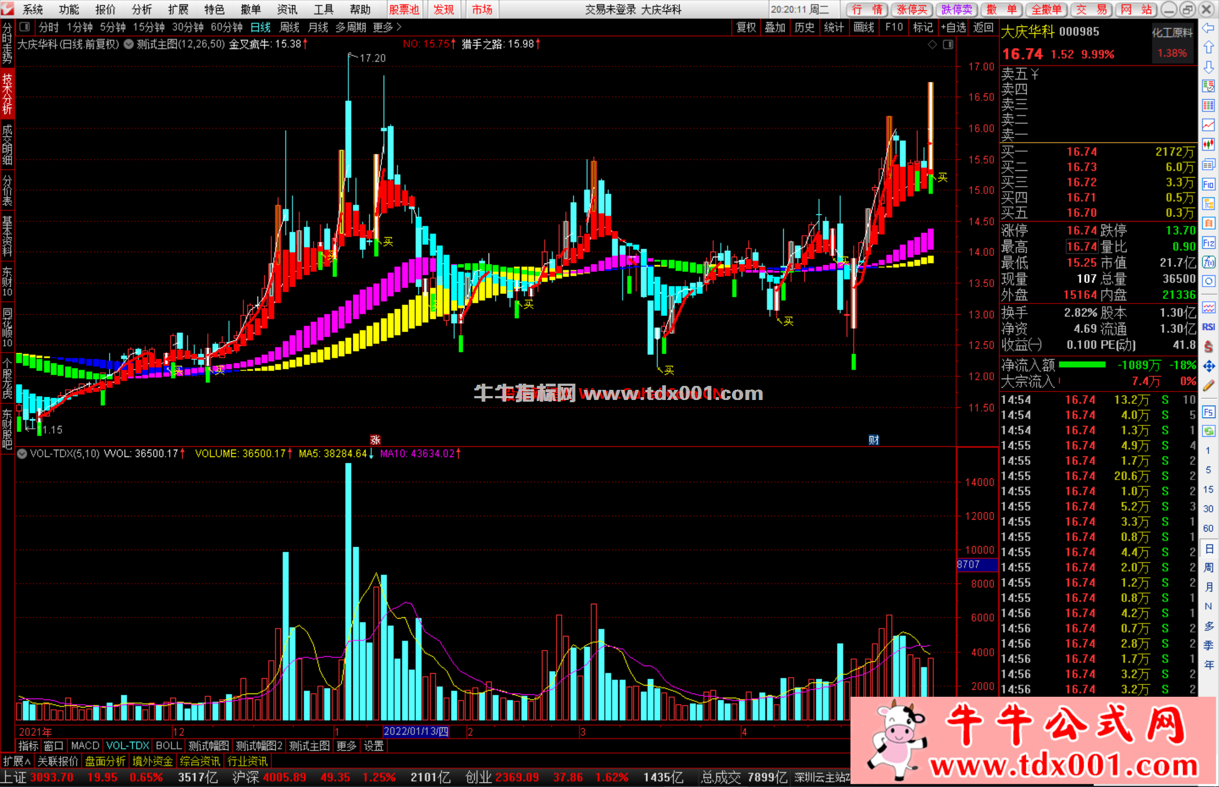Select the pencil drawing tool icon

coord(1208,386)
